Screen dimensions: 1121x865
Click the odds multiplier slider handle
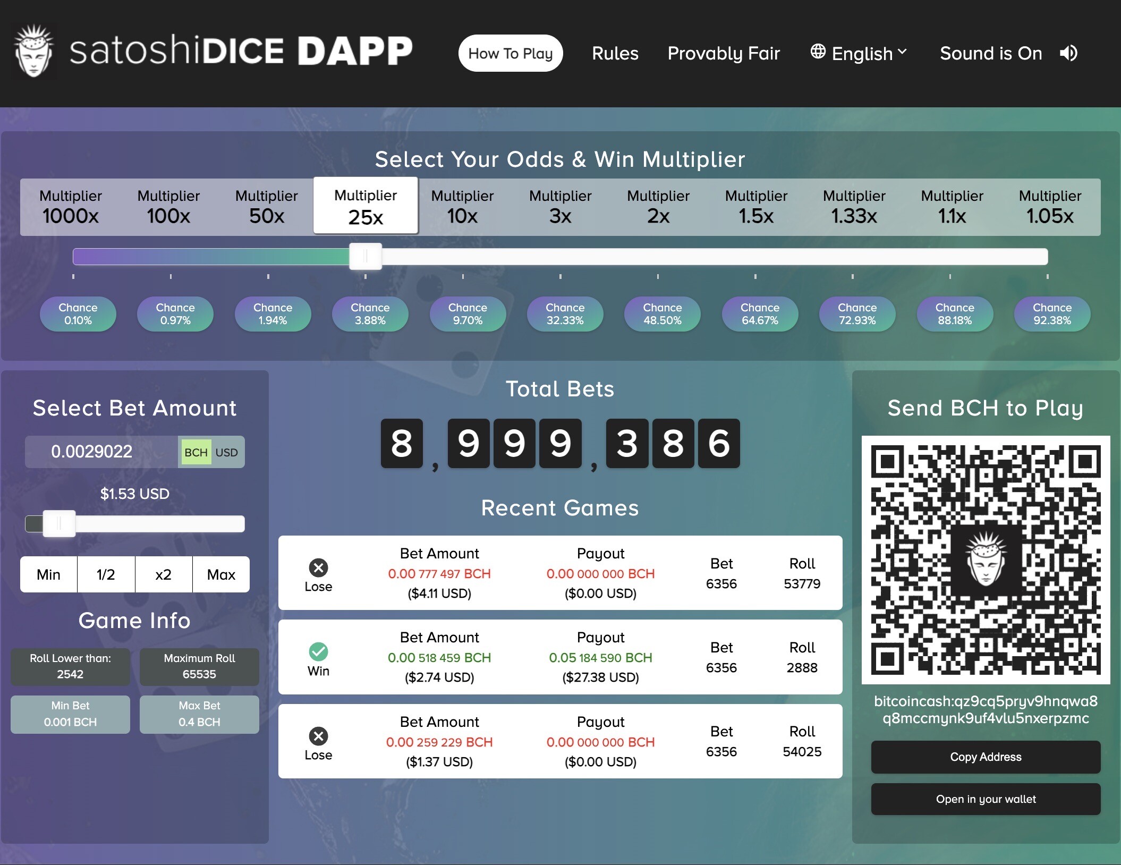pos(366,257)
